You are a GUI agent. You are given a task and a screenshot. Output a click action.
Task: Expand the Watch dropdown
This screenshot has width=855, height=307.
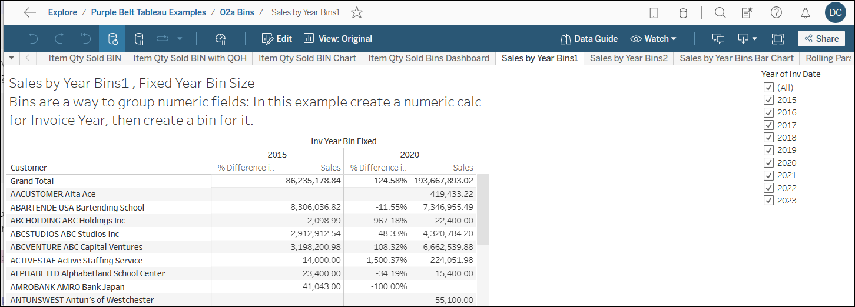654,39
